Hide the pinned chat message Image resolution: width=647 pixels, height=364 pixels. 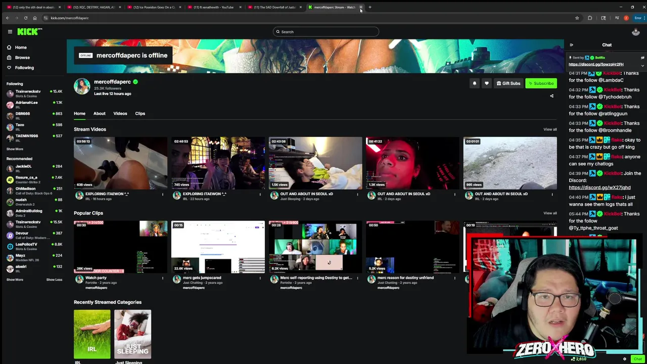pos(642,58)
